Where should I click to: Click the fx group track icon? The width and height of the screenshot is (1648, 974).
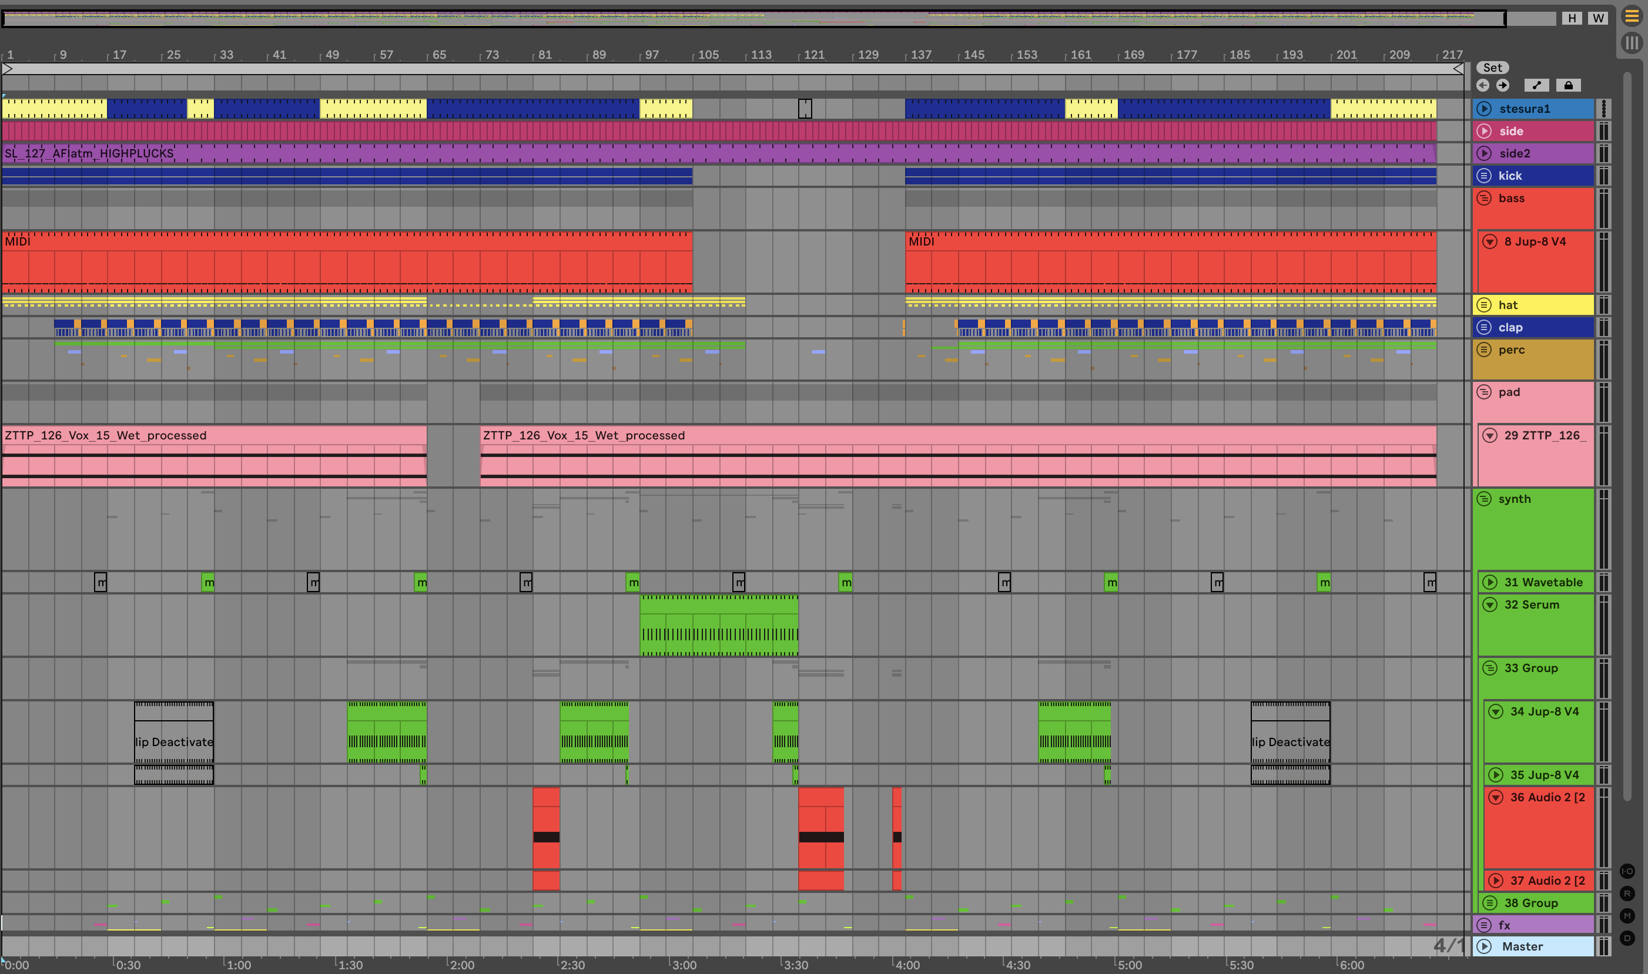point(1484,925)
